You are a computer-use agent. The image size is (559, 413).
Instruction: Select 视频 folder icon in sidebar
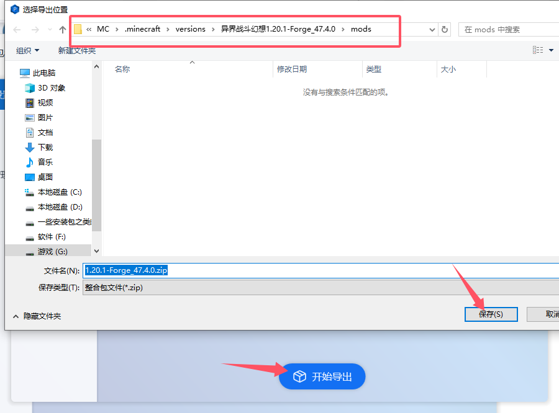(x=30, y=103)
